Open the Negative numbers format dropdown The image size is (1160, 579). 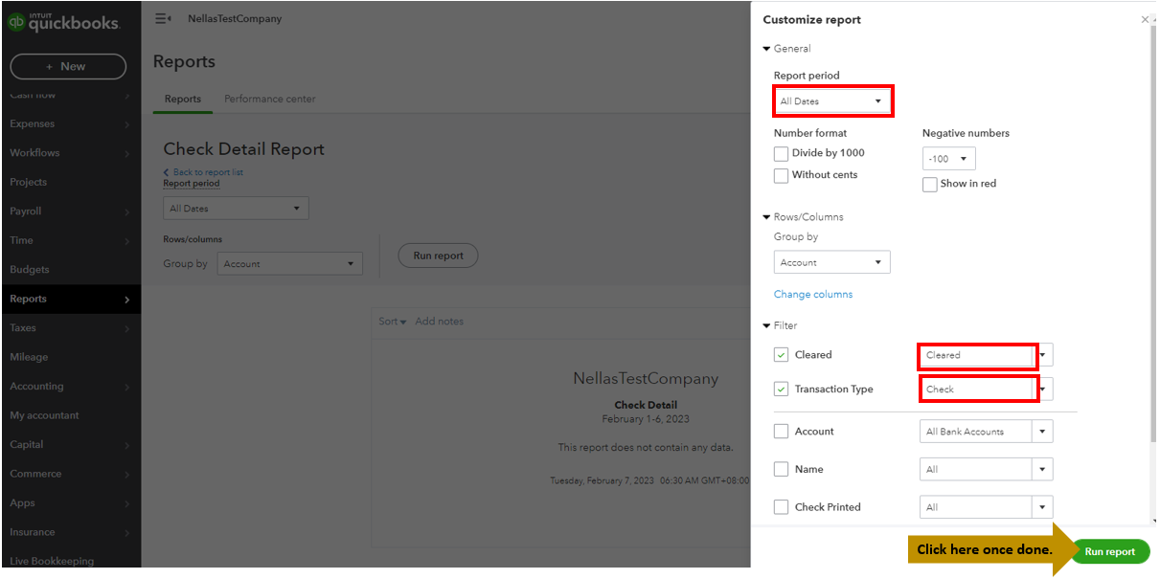click(x=949, y=159)
